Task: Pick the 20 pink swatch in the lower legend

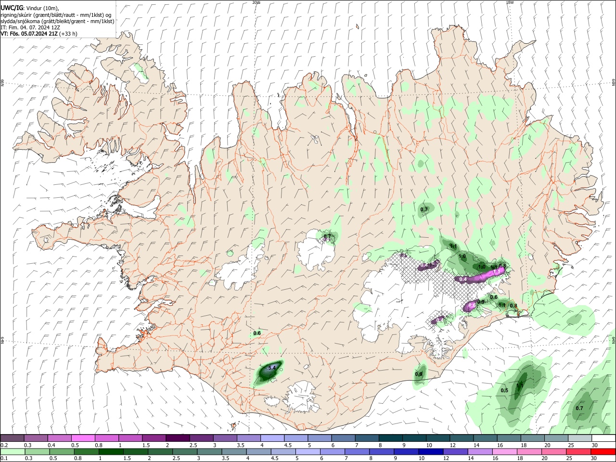Action: pyautogui.click(x=554, y=451)
